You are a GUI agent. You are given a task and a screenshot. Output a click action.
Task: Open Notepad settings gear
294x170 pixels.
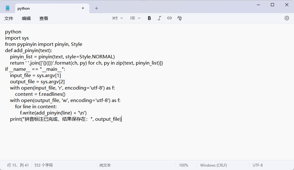click(287, 18)
